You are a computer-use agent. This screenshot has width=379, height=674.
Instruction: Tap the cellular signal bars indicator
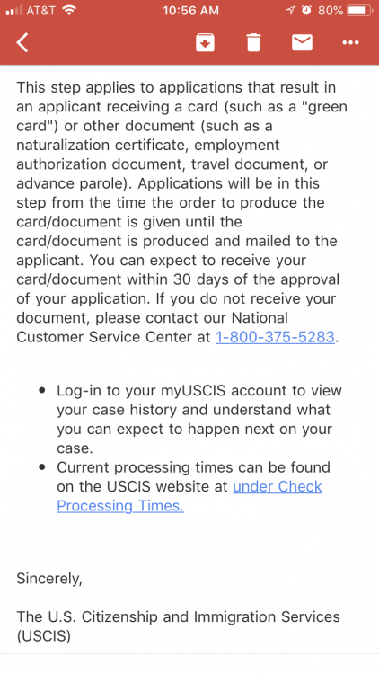click(14, 11)
